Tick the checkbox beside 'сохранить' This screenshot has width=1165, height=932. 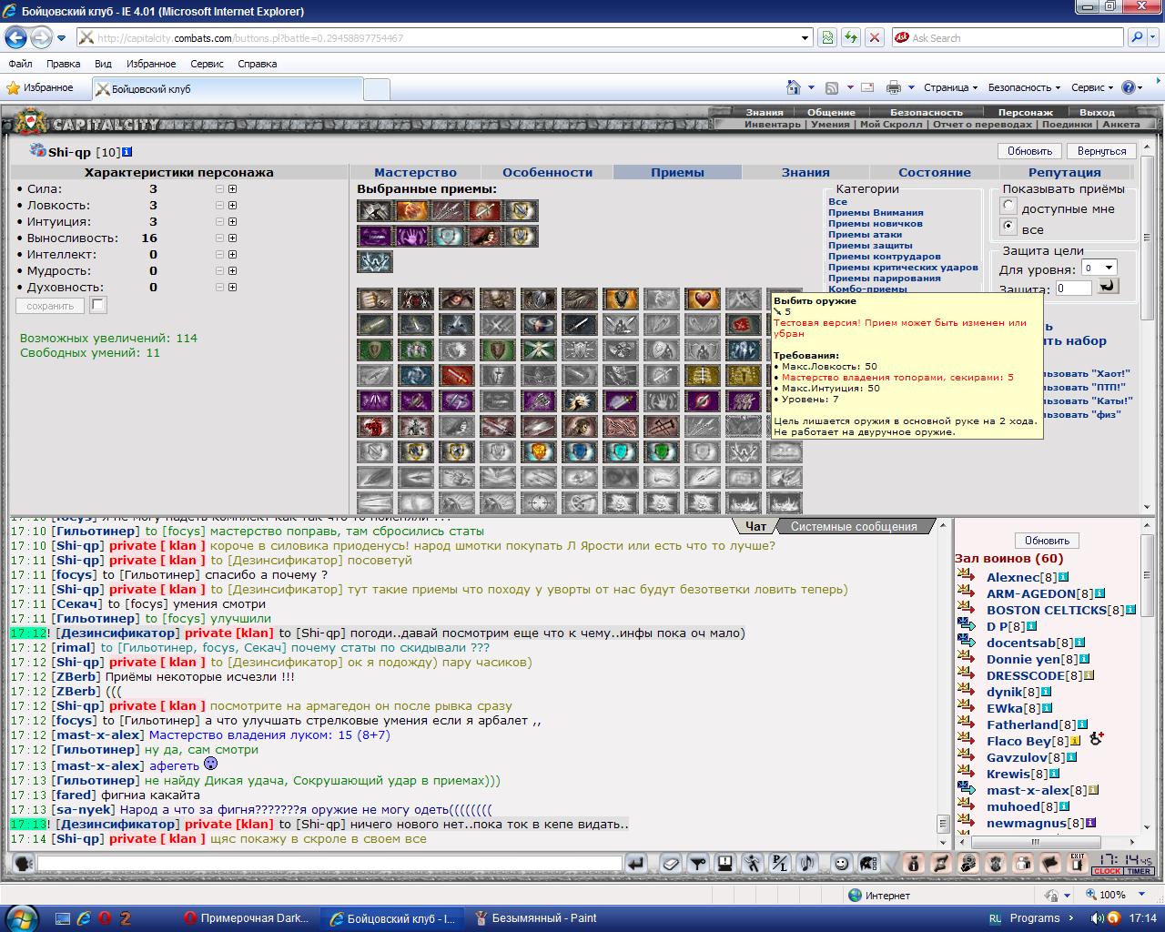click(x=98, y=305)
